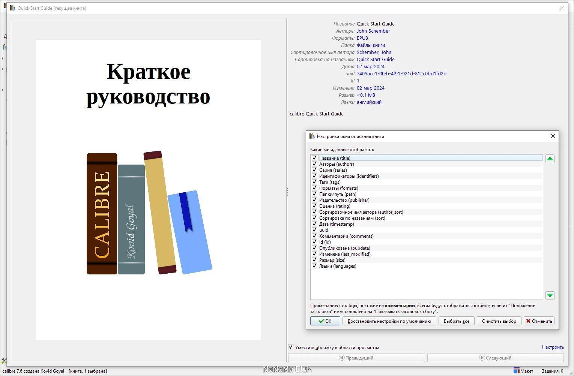Click the vertical splitter handle beside cover

tap(287, 192)
